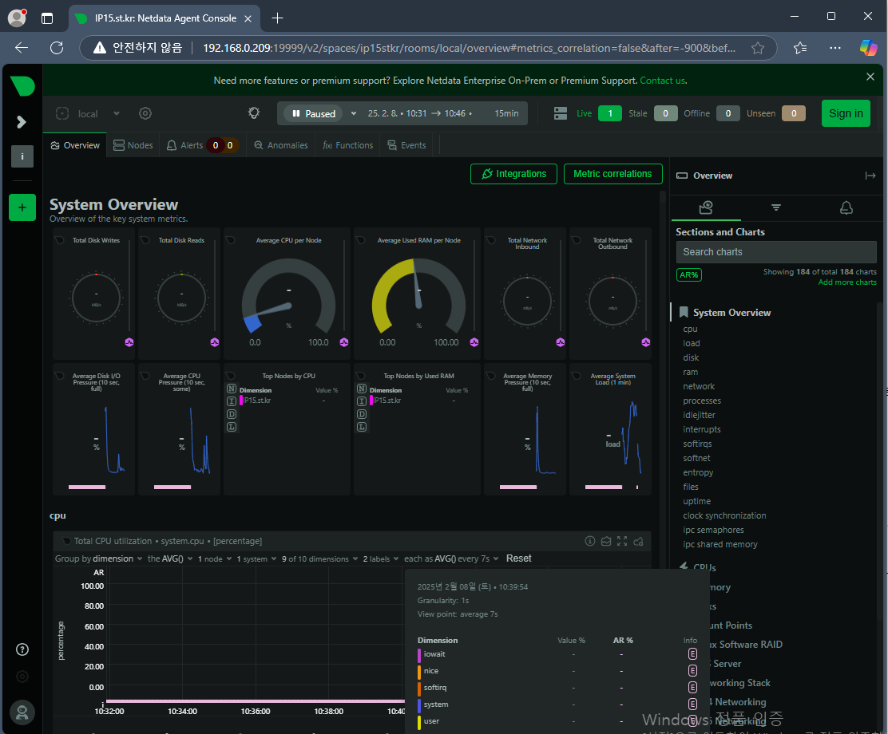Expand Total CPU utilization chart to fullscreen
The height and width of the screenshot is (734, 888).
point(622,541)
